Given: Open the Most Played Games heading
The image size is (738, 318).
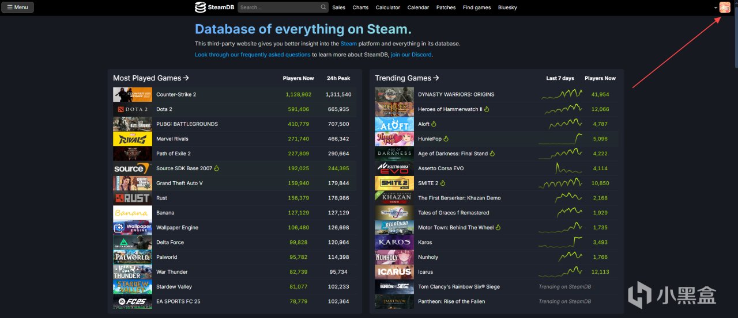Looking at the screenshot, I should (151, 78).
